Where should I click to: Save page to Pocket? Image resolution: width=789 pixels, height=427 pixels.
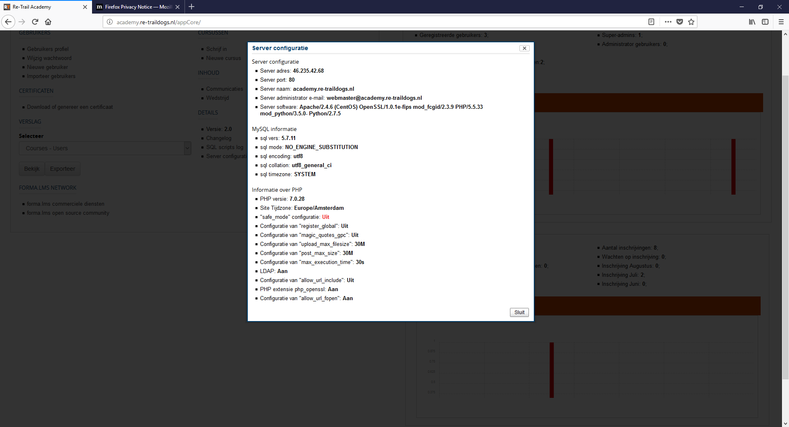[680, 22]
